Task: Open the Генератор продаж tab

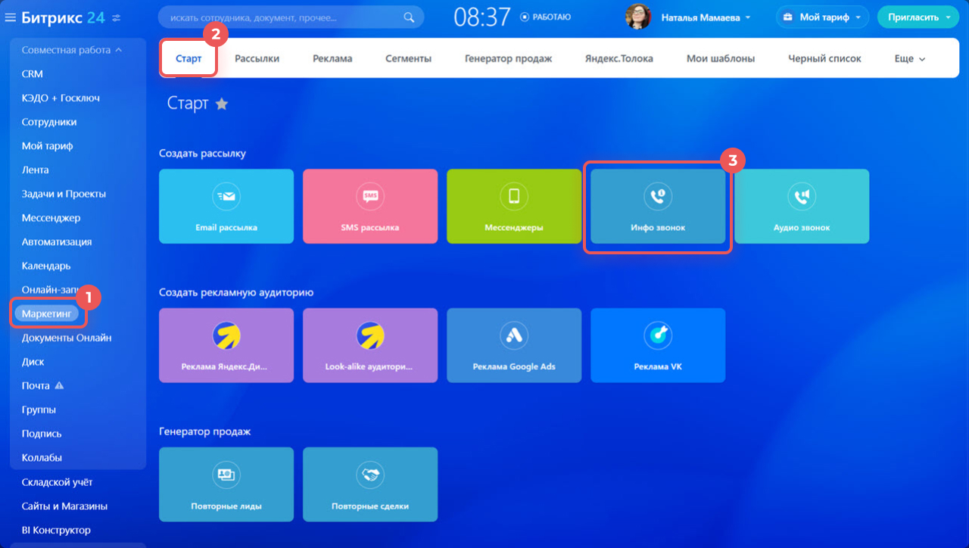Action: pos(508,58)
